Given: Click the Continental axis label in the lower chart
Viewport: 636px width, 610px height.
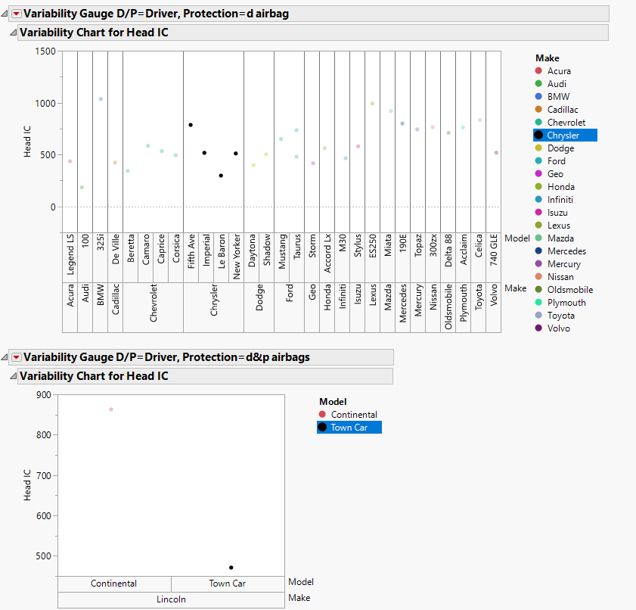Looking at the screenshot, I should [115, 584].
